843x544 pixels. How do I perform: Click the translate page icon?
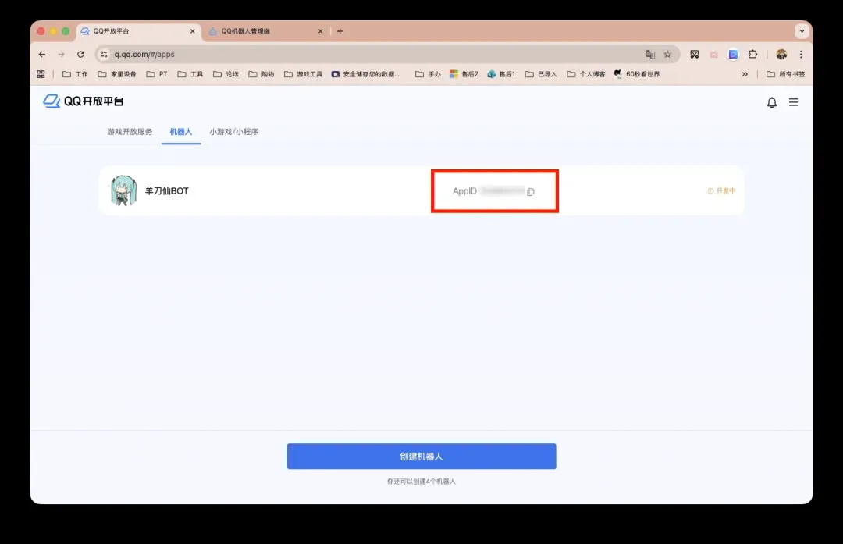650,55
